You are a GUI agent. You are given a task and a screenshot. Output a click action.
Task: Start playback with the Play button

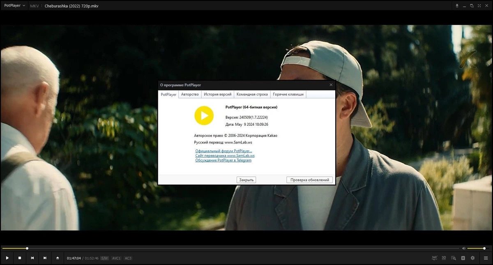point(7,258)
